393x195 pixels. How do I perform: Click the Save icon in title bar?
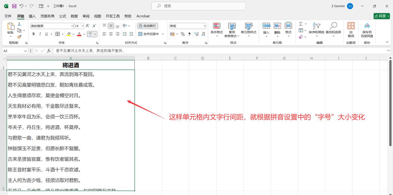coord(14,6)
